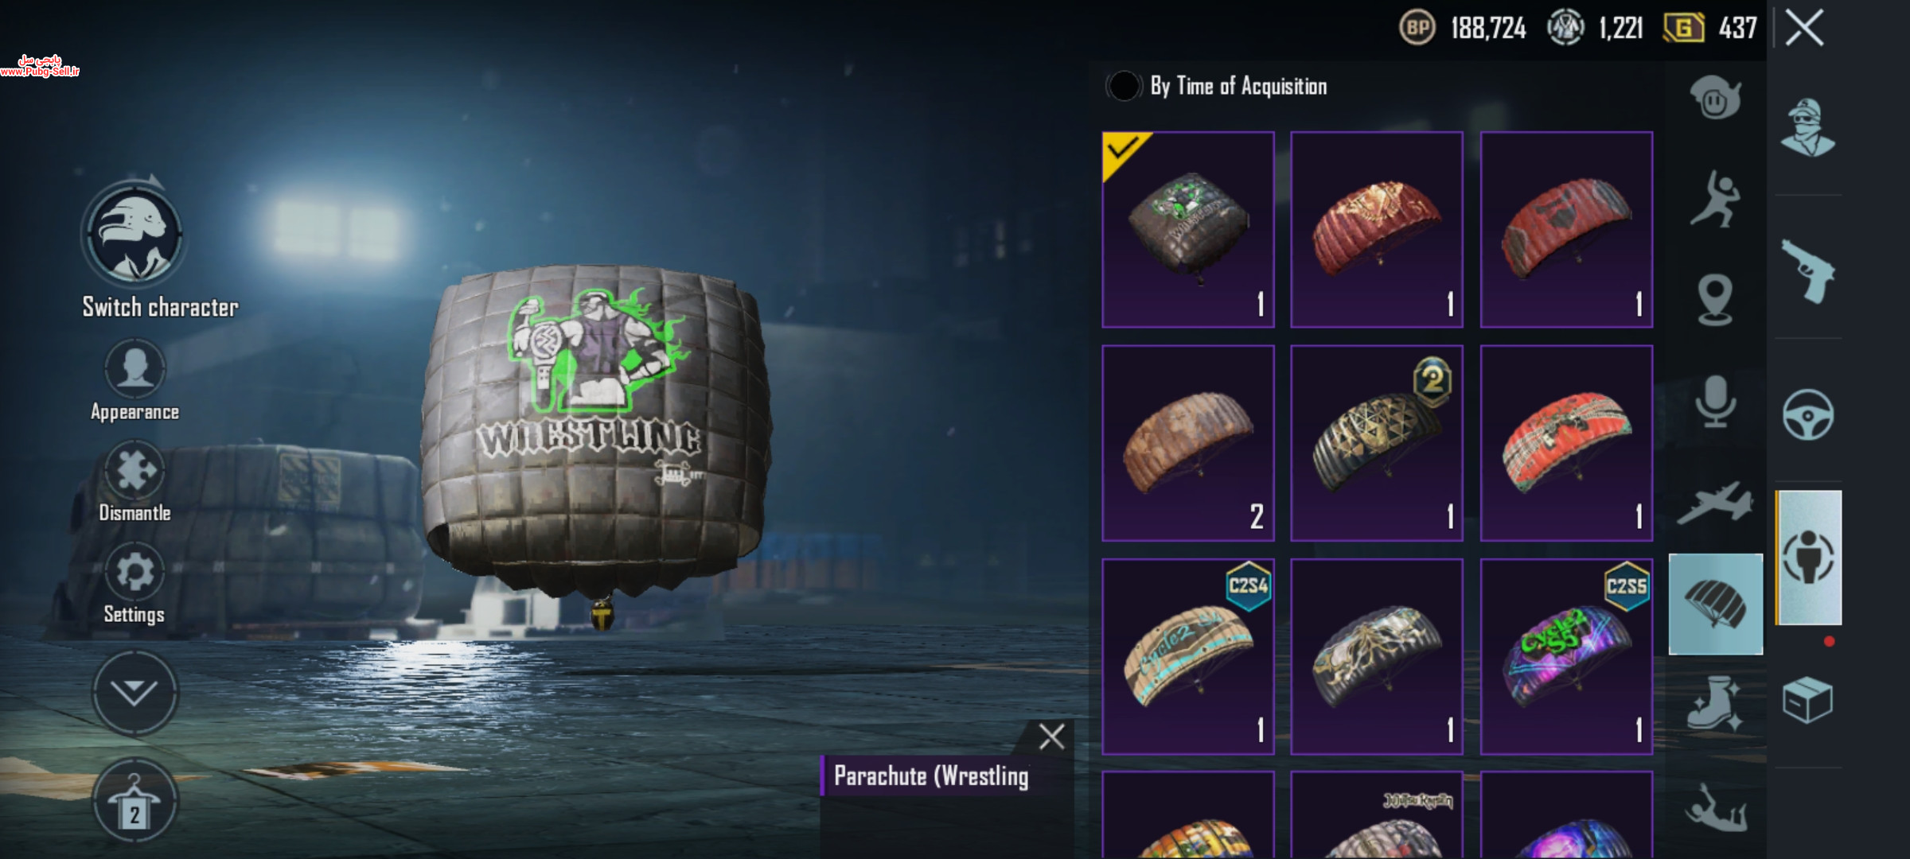Select the voice microphone category
Viewport: 1910px width, 859px height.
click(1715, 401)
